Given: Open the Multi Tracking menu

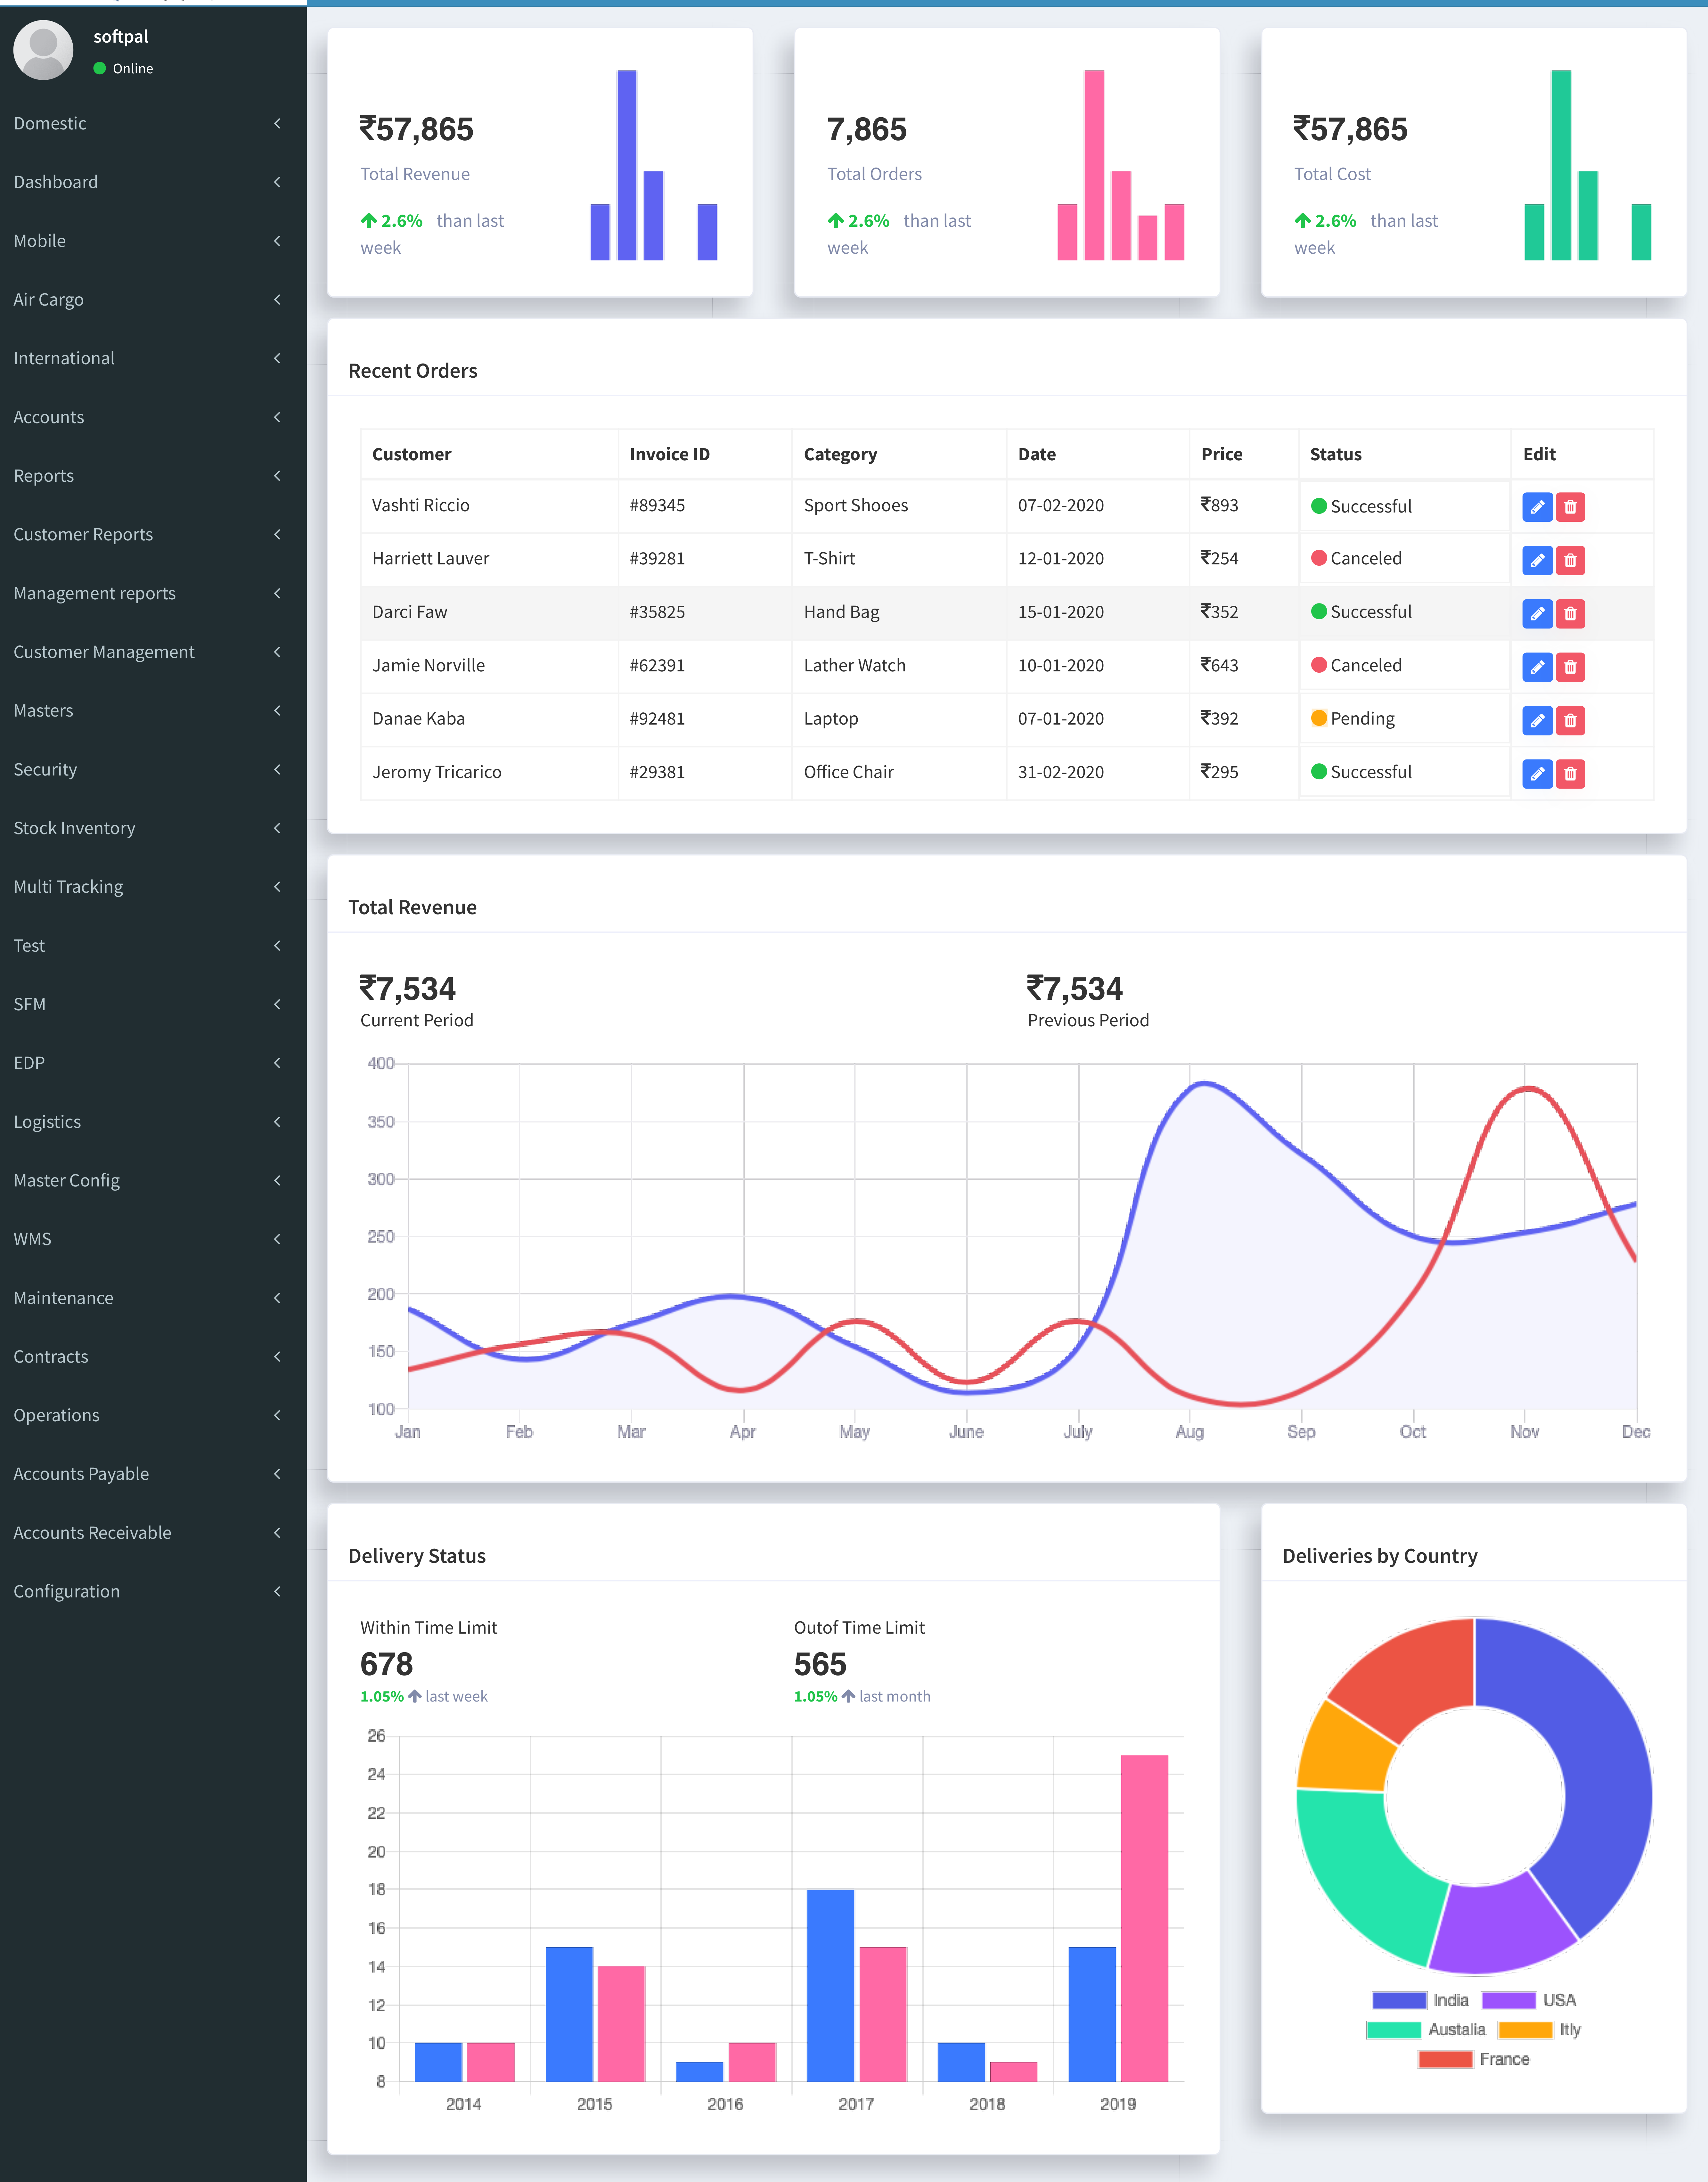Looking at the screenshot, I should click(153, 887).
